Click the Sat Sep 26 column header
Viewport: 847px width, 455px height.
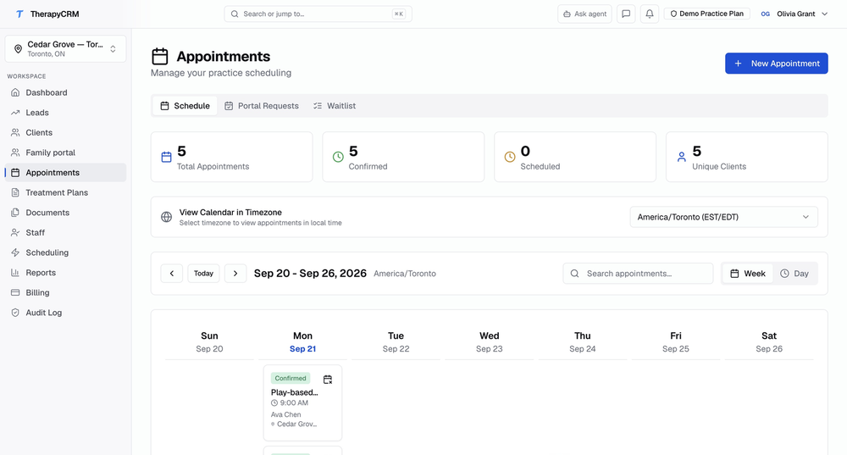coord(769,342)
